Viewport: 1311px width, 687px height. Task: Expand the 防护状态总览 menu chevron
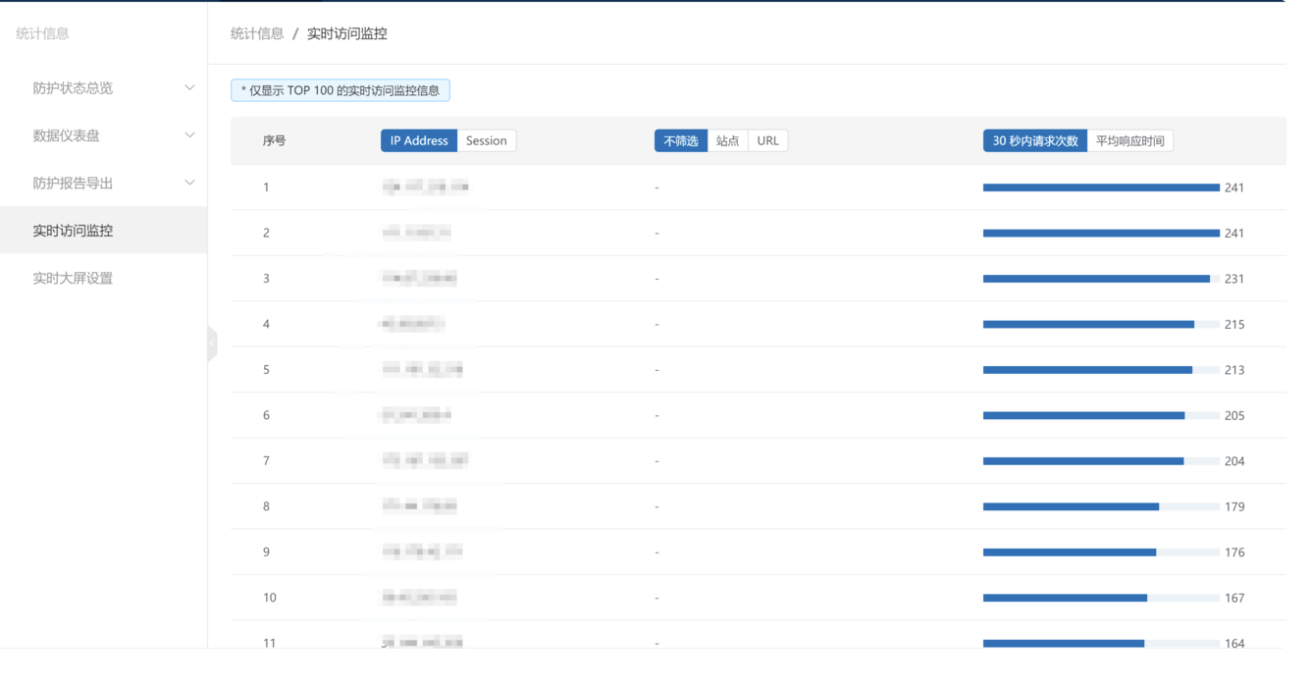coord(189,87)
